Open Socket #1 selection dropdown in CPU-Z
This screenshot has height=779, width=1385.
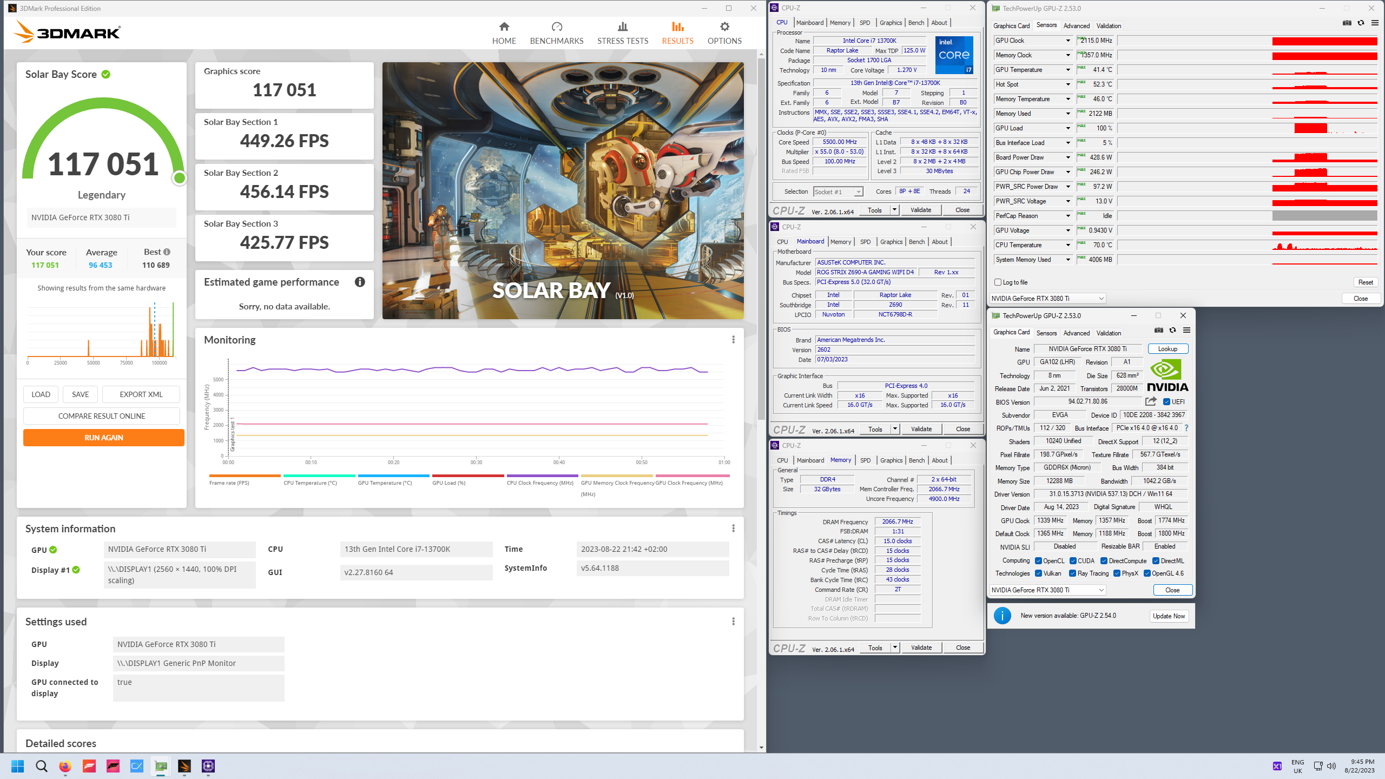point(838,192)
